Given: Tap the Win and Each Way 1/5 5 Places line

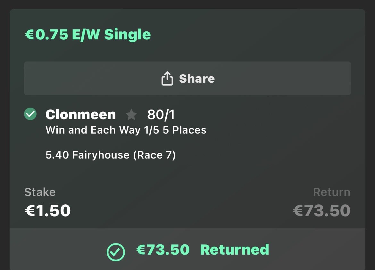Looking at the screenshot, I should click(x=126, y=130).
